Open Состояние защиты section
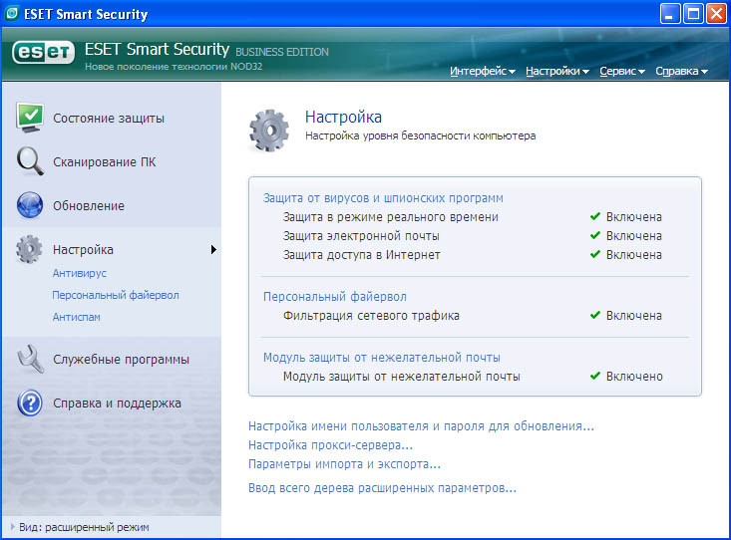 pos(109,119)
